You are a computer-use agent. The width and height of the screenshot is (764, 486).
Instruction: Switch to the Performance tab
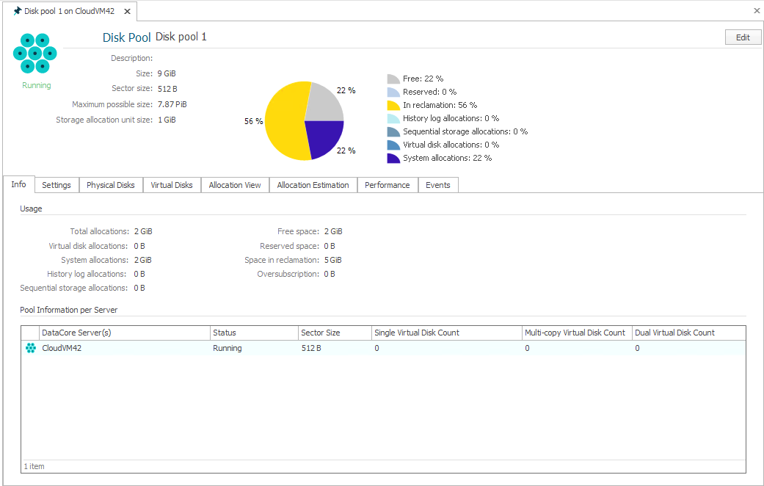[x=388, y=185]
